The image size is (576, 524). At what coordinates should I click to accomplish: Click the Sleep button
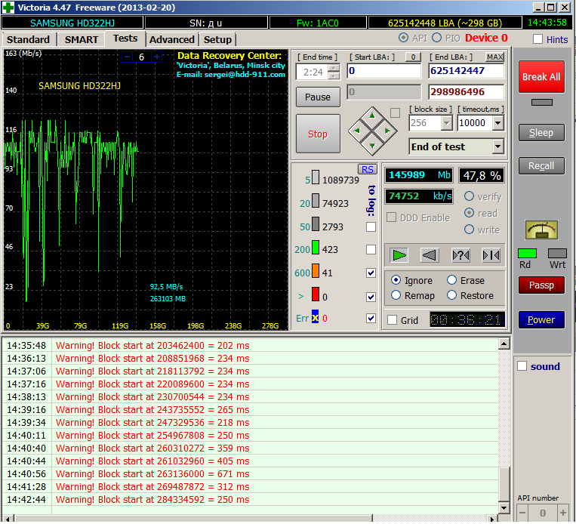click(541, 133)
